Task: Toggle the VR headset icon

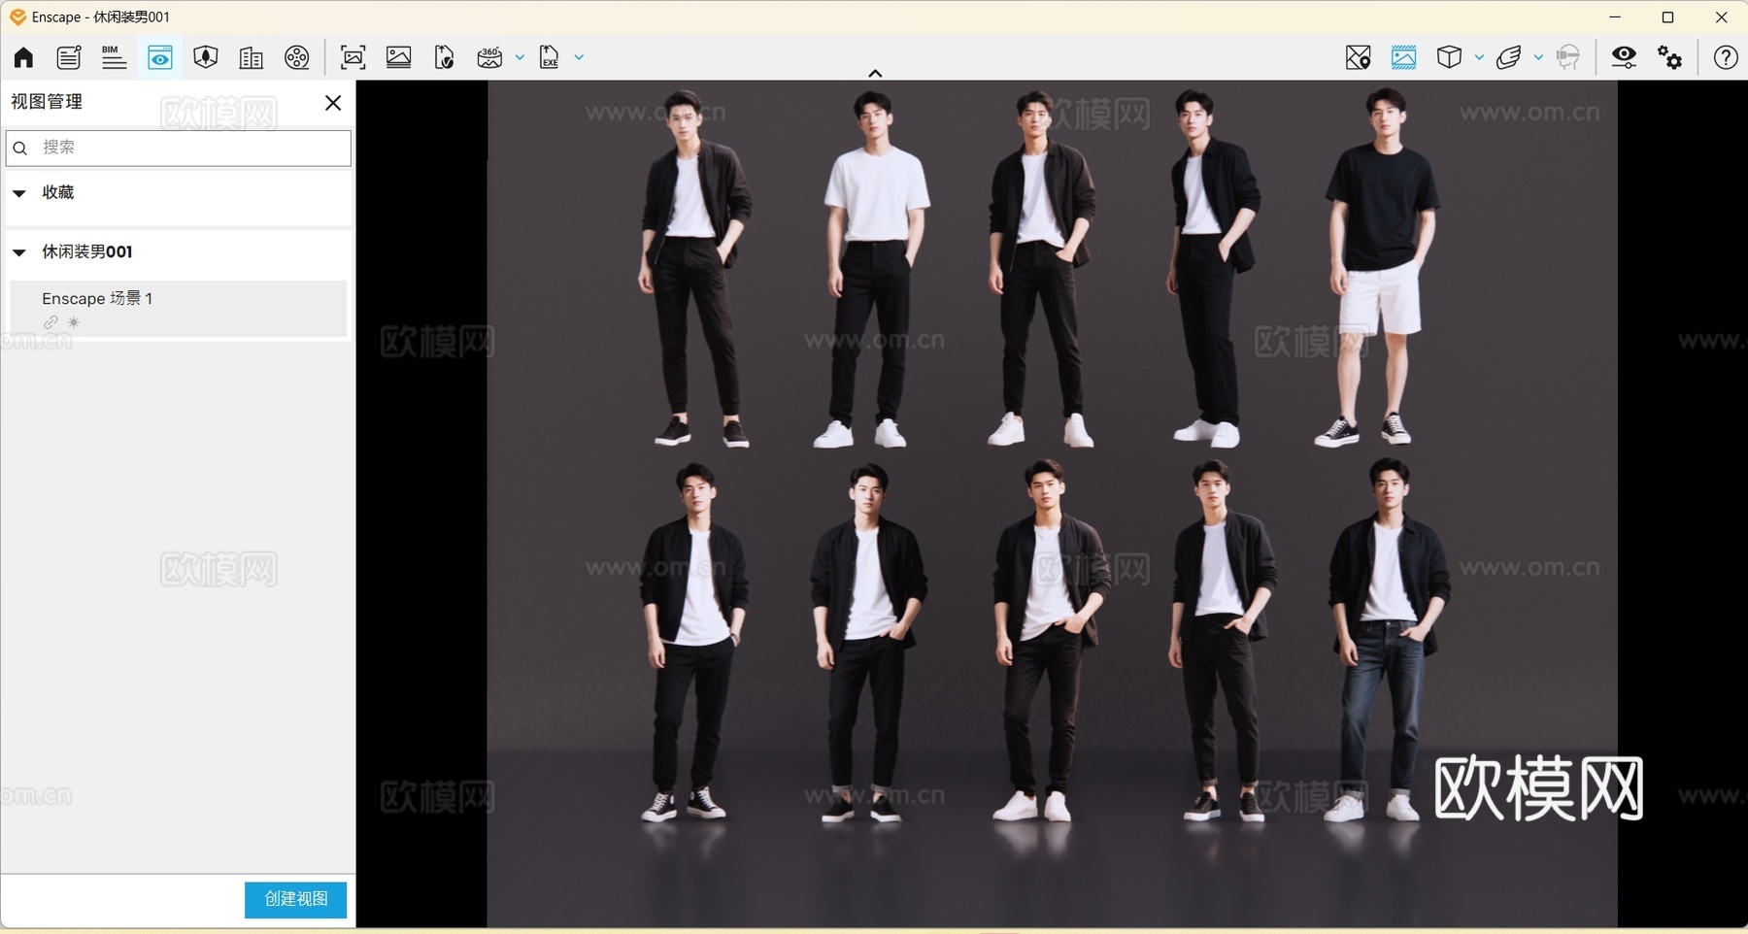Action: point(1567,57)
